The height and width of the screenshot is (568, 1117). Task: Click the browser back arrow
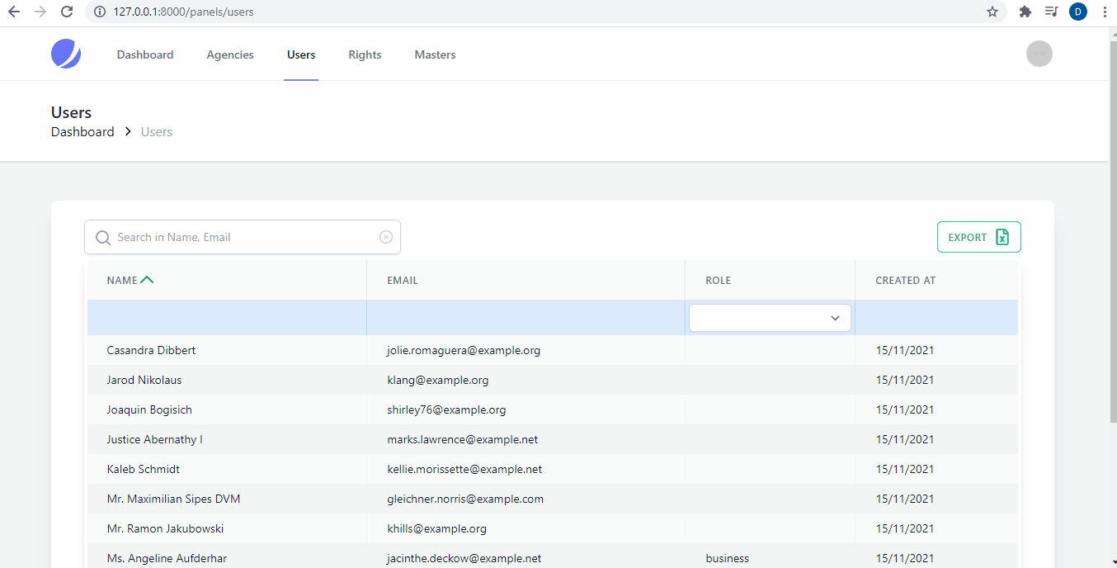click(x=14, y=12)
